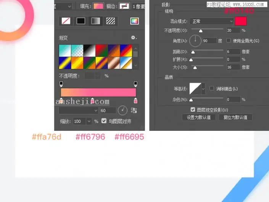This screenshot has width=269, height=202.
Task: Click the reverse gradient icon
Action: point(134,110)
